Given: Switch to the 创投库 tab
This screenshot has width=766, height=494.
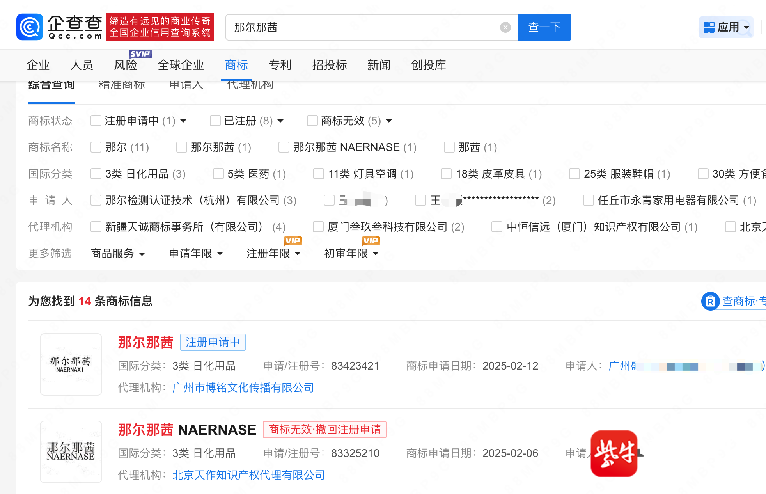Looking at the screenshot, I should click(x=429, y=65).
